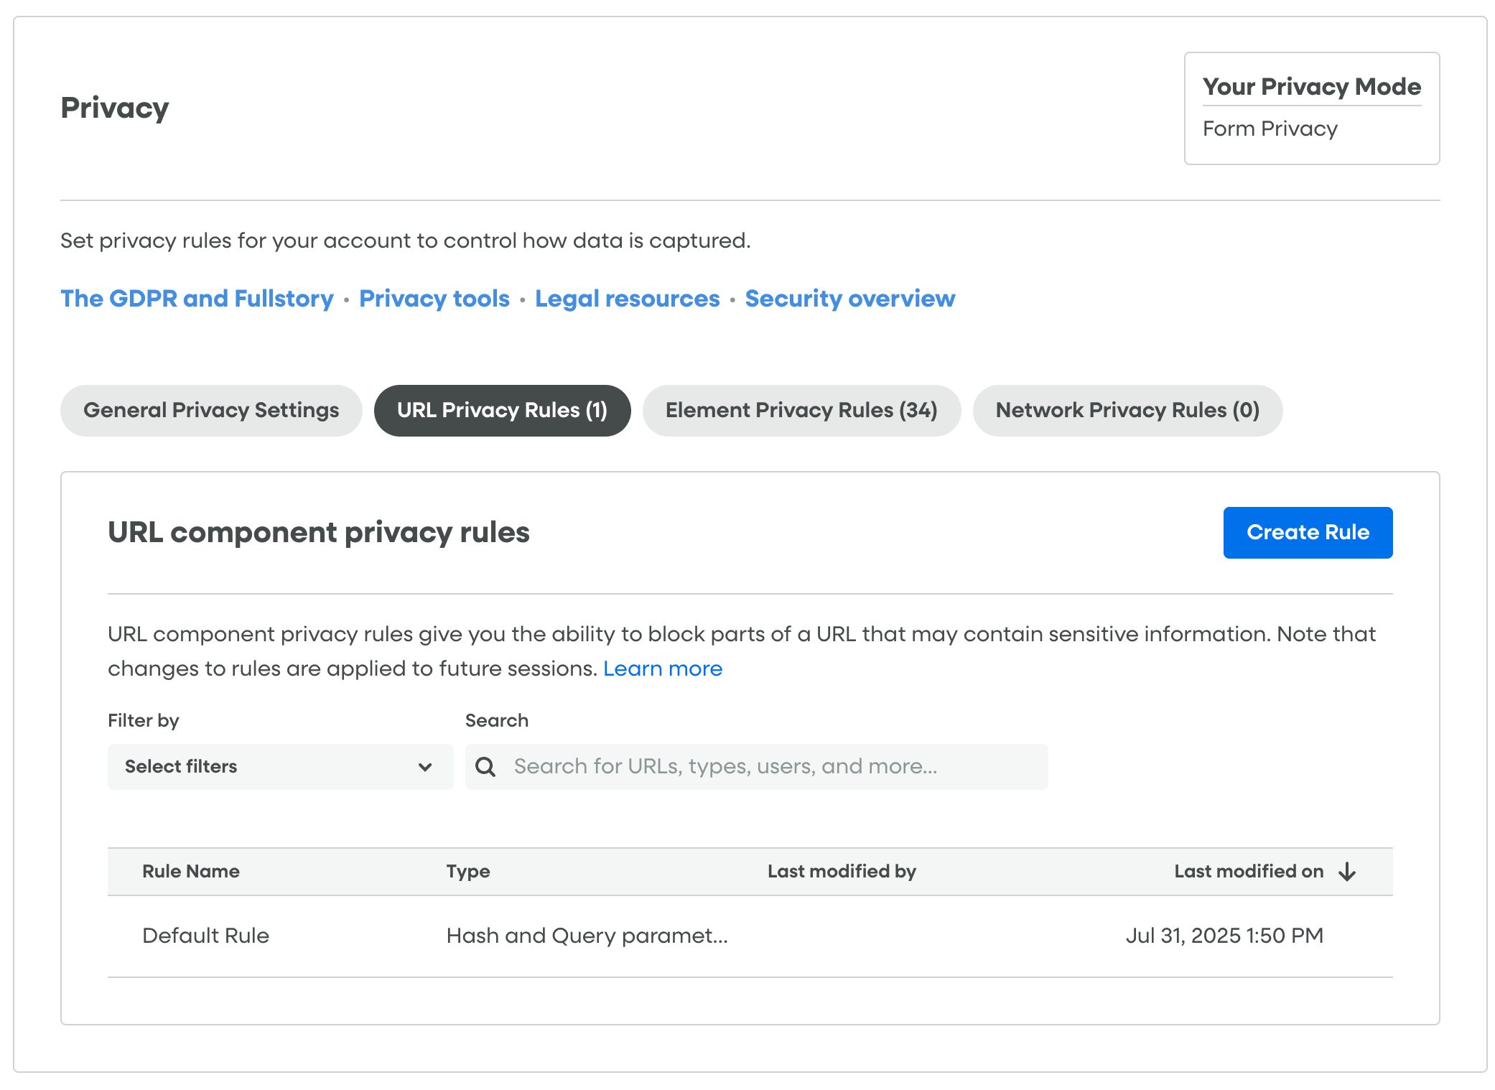1495x1090 pixels.
Task: Click the Learn more link
Action: coord(662,669)
